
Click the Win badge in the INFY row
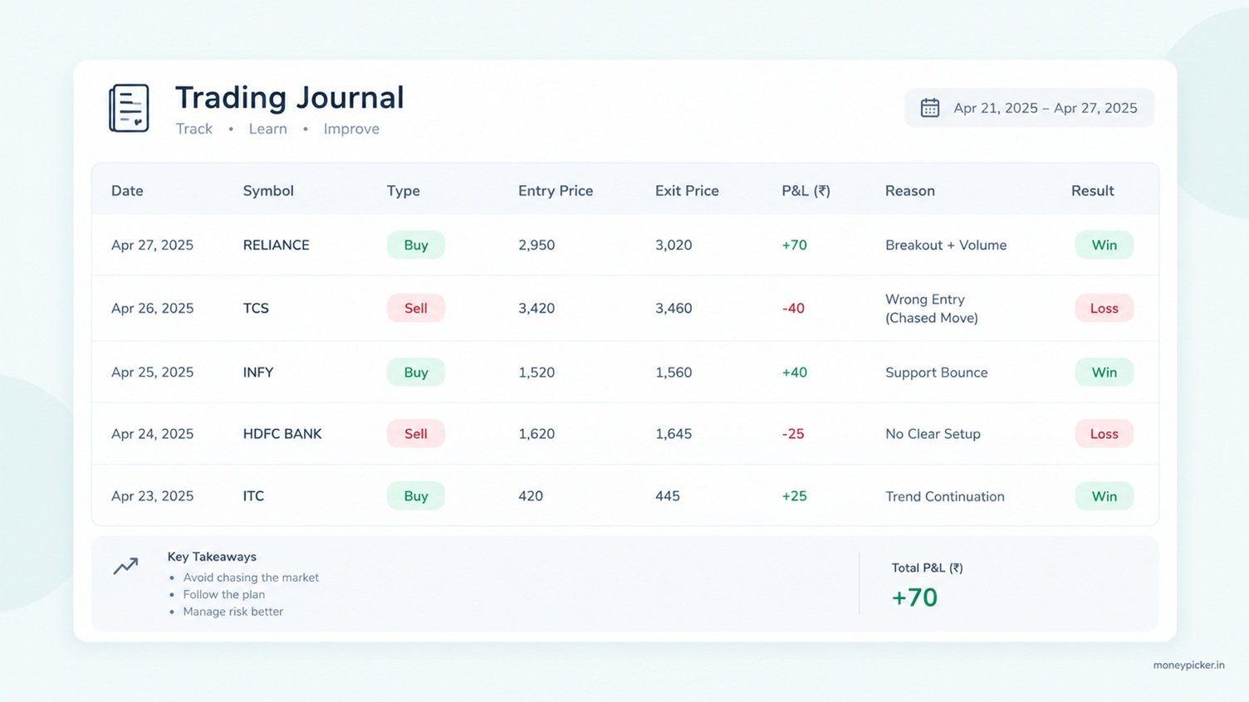tap(1105, 372)
